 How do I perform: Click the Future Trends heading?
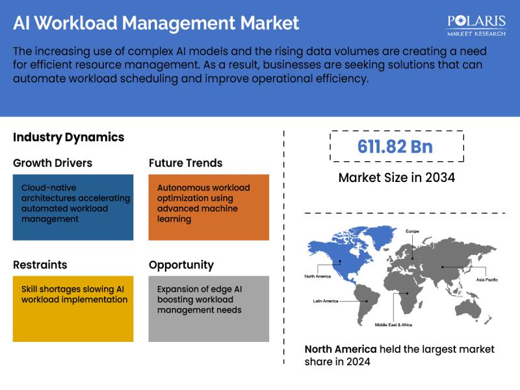click(185, 163)
